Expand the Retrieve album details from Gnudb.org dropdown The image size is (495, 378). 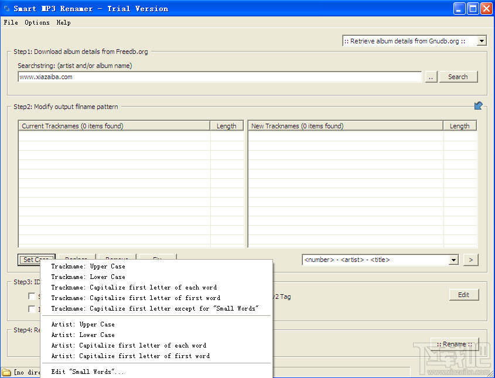482,41
